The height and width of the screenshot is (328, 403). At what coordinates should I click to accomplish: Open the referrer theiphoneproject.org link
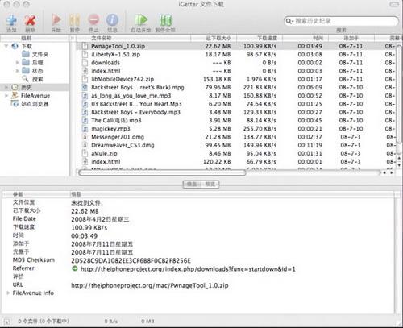[x=188, y=269]
